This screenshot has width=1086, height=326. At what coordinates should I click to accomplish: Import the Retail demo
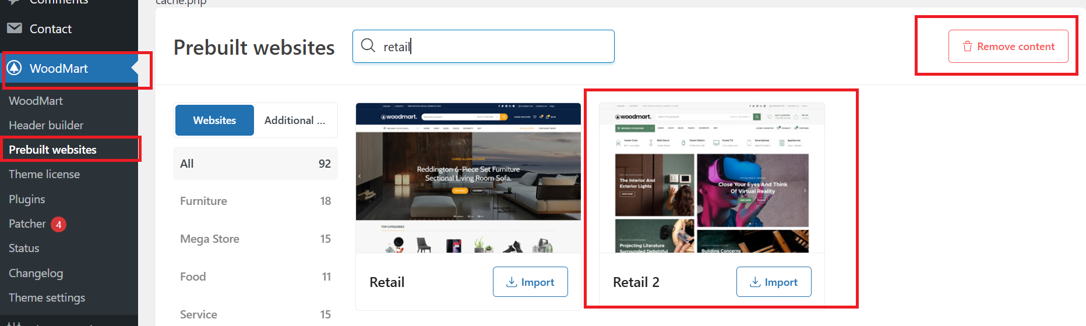pyautogui.click(x=530, y=282)
